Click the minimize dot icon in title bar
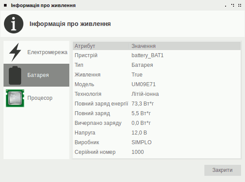 pyautogui.click(x=226, y=6)
